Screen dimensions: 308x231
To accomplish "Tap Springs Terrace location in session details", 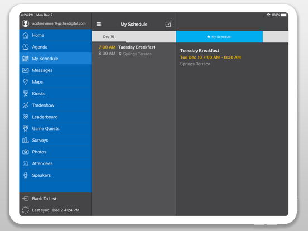I will [195, 64].
